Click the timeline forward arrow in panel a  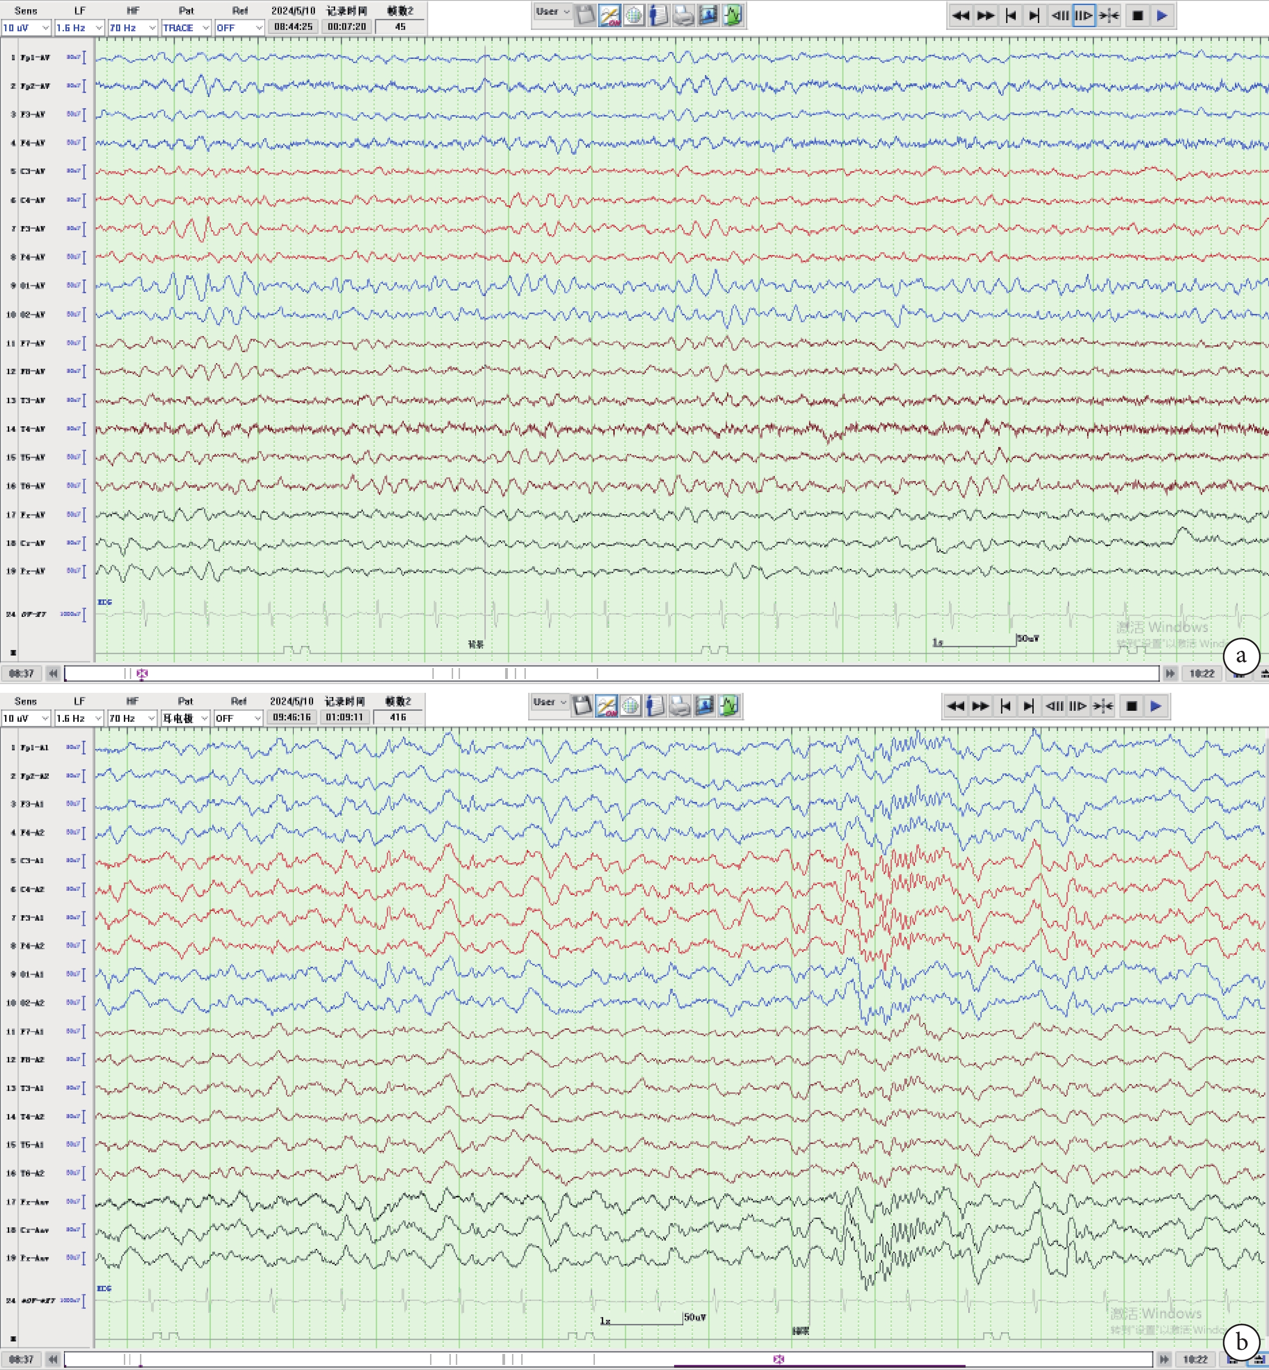tap(1170, 674)
